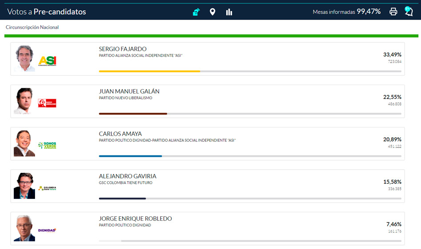Click the name SERGIO FAJARDO
Screen dimensions: 421x249
(x=123, y=49)
